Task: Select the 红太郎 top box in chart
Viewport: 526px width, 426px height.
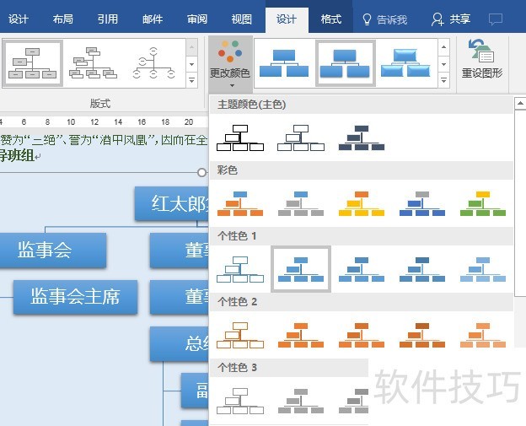Action: (172, 203)
